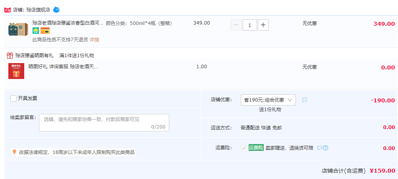The width and height of the screenshot is (398, 179).
Task: Click the comment bubble icon in the 运费险 row
Action: [x=320, y=148]
